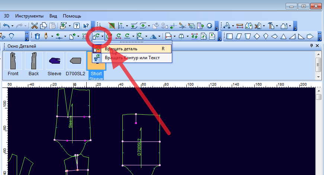The image size is (324, 175).
Task: Click the blue swirl circle icon
Action: coord(209,26)
